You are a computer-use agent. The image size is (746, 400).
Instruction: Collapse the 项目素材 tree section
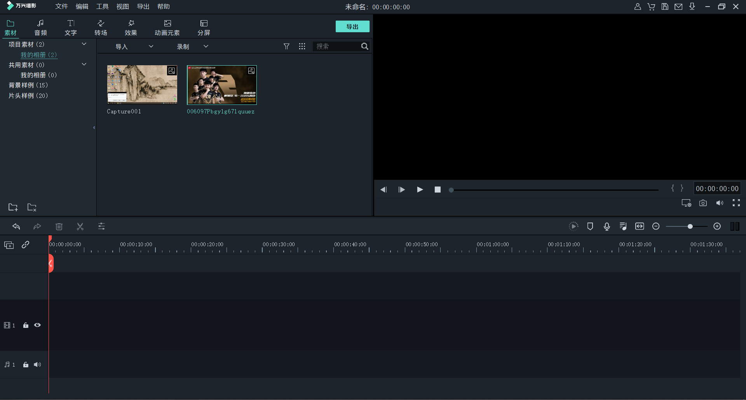(x=84, y=44)
